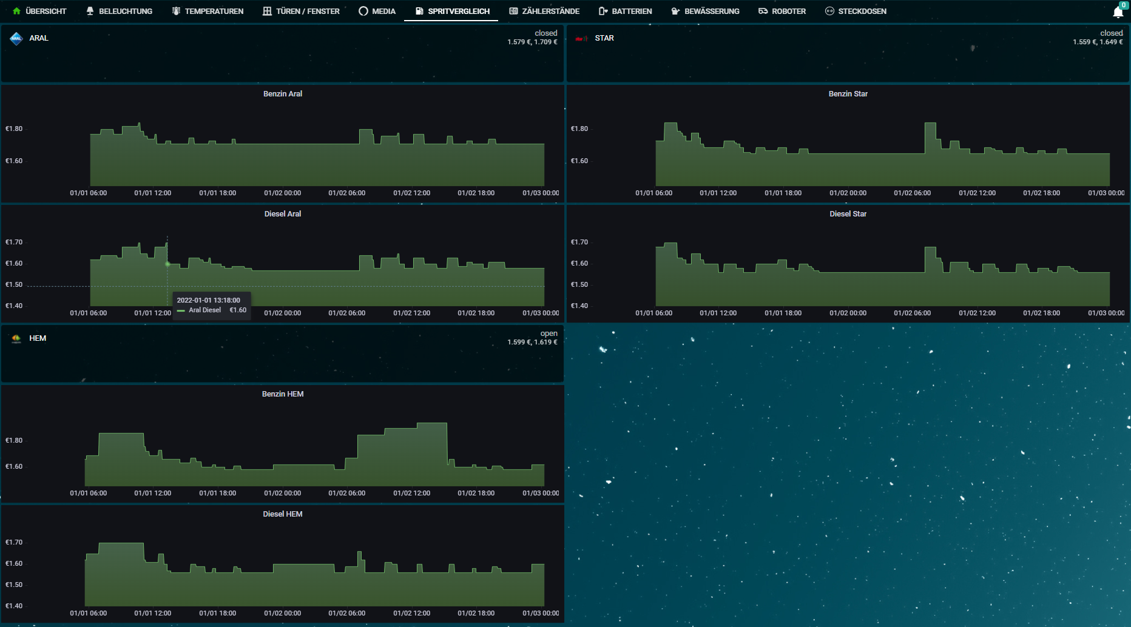The width and height of the screenshot is (1131, 627).
Task: Click the Diesel Aral chart title
Action: click(x=283, y=214)
